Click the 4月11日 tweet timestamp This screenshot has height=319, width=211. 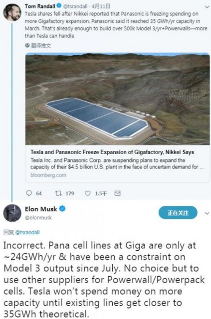click(x=101, y=6)
